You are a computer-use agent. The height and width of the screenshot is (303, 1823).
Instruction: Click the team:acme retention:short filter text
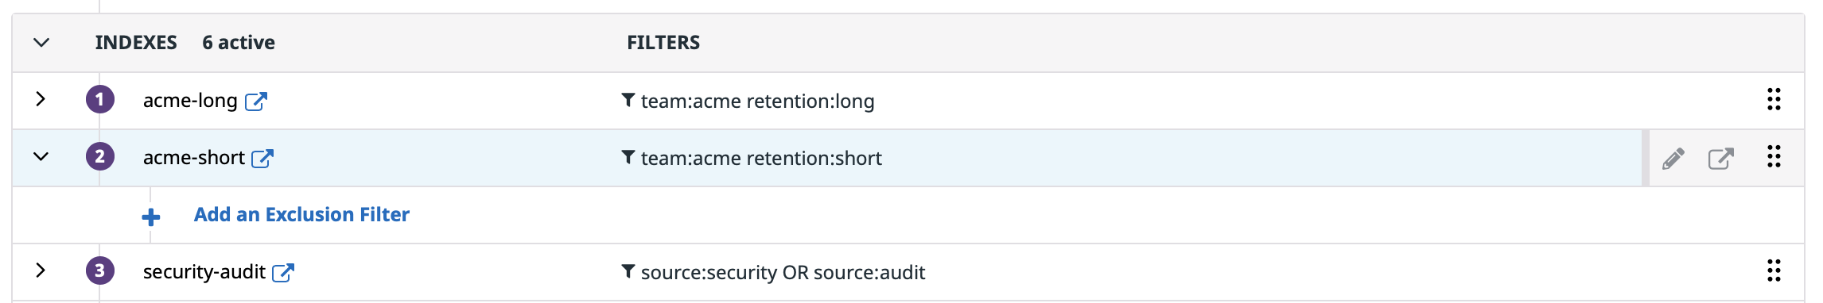tap(761, 158)
